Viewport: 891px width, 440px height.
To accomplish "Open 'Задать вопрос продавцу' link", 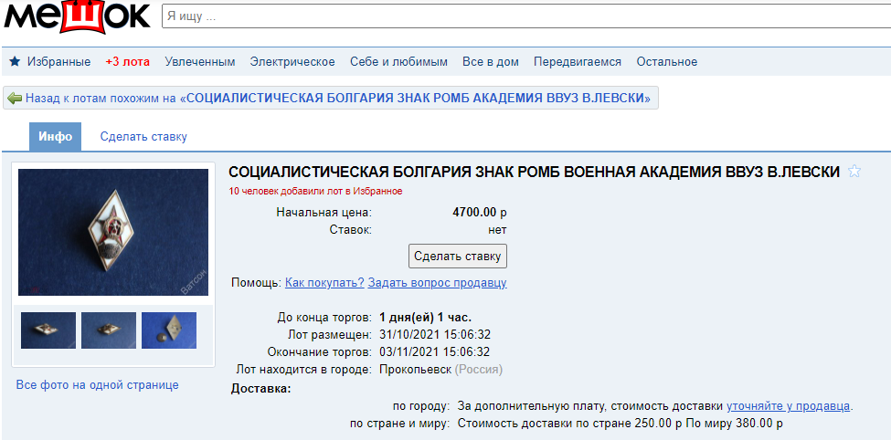I will (437, 282).
